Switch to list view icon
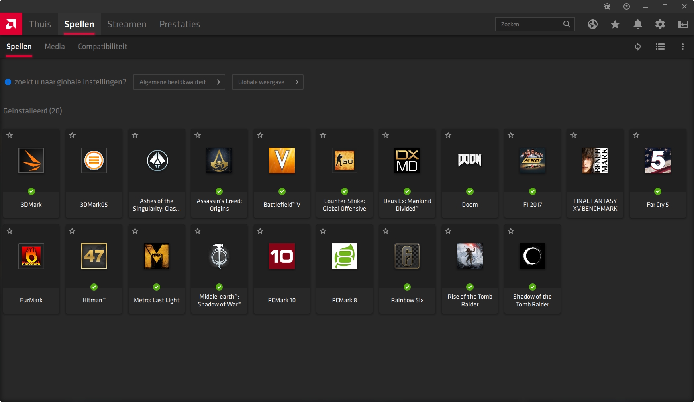Viewport: 694px width, 402px height. click(x=660, y=47)
